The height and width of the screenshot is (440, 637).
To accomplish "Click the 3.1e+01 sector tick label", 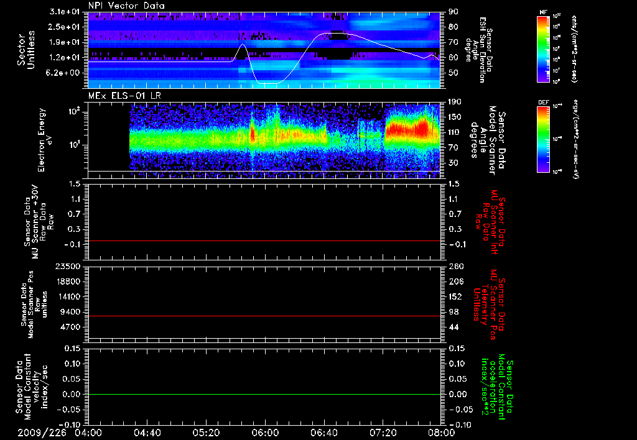I will coord(65,12).
